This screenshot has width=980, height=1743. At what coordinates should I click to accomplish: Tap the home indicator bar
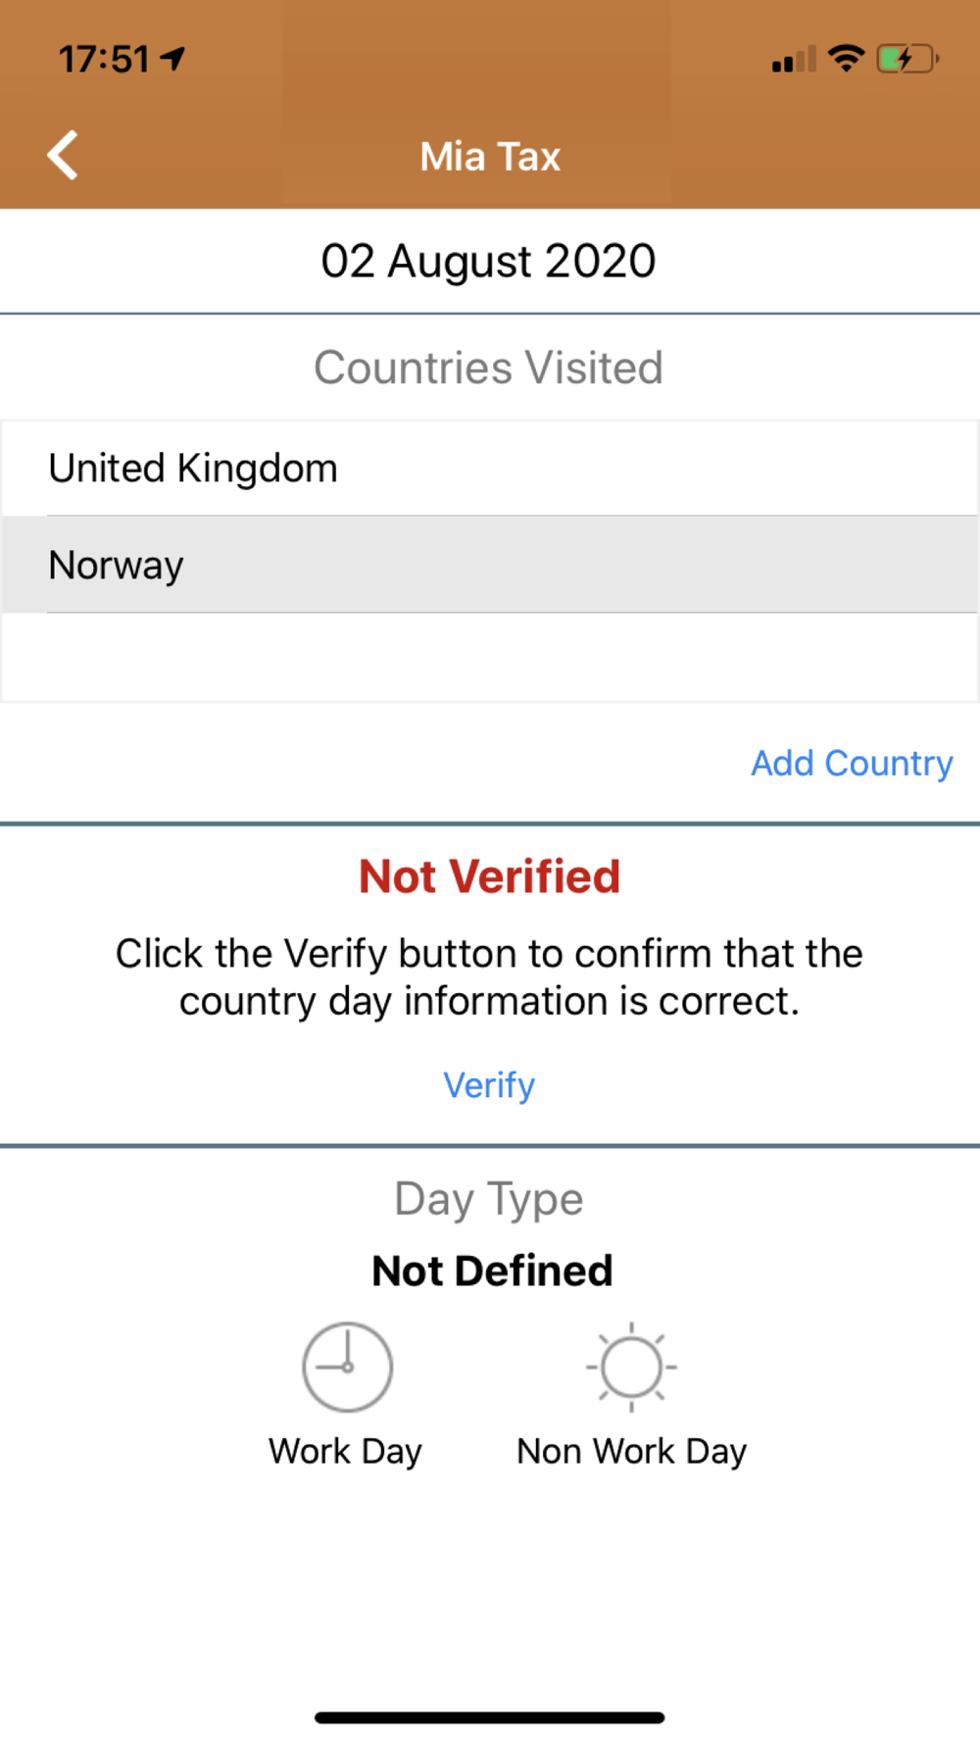490,1718
